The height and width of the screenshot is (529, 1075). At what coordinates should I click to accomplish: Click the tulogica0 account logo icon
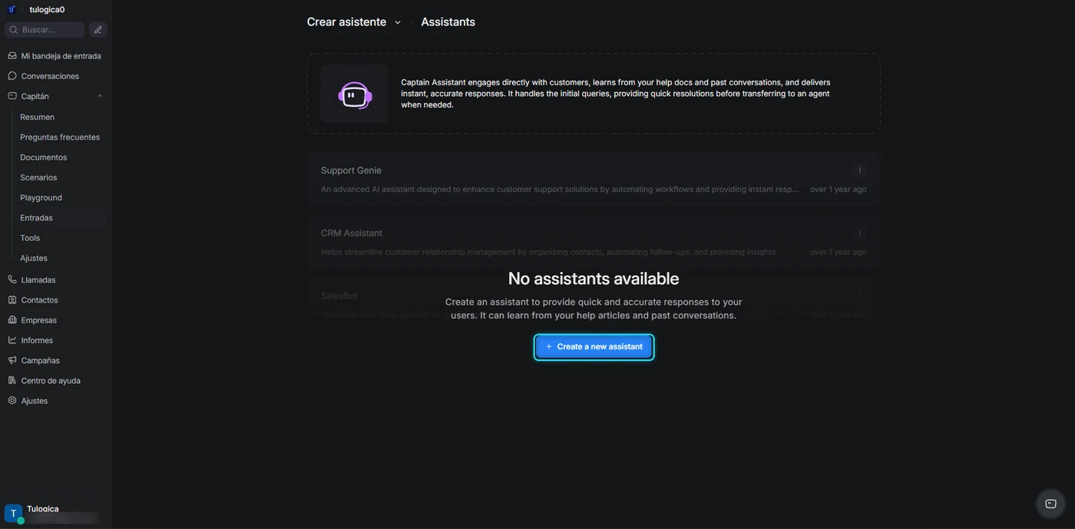12,9
